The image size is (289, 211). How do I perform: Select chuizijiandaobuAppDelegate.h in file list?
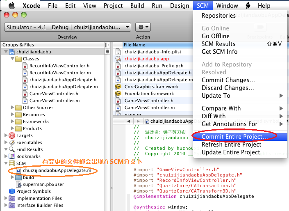coord(158,73)
